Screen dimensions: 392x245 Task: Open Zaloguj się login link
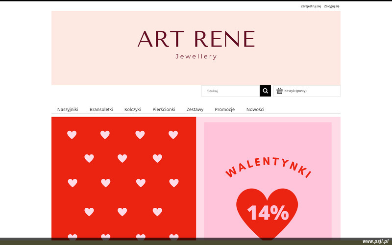[x=332, y=6]
